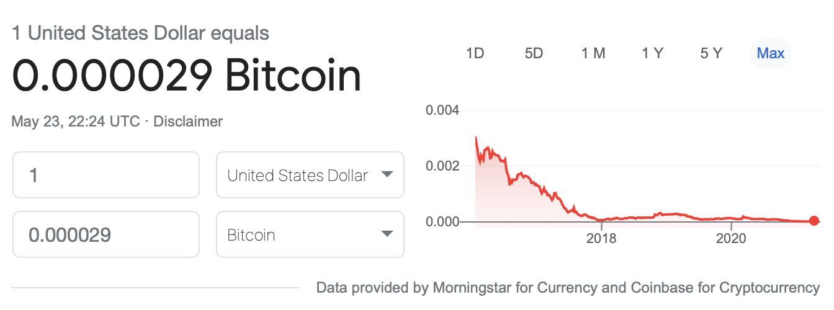Click the 2018 label on chart axis
The width and height of the screenshot is (834, 310).
tap(601, 239)
